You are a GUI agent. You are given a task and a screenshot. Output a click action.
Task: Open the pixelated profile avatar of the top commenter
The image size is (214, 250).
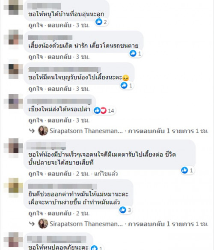pyautogui.click(x=13, y=7)
